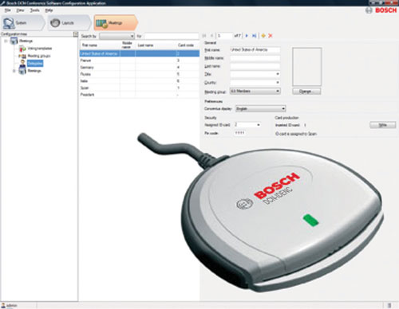Click the Voting templates icon
The height and width of the screenshot is (309, 399).
22,49
